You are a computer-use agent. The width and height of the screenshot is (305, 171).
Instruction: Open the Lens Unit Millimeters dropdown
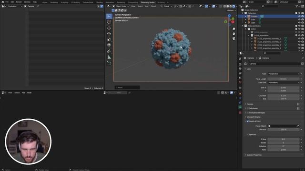284,83
